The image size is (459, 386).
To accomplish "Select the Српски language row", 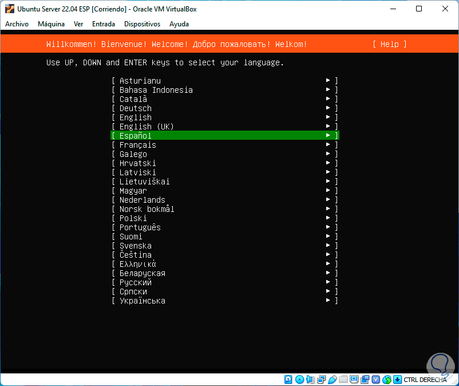I will coord(225,292).
